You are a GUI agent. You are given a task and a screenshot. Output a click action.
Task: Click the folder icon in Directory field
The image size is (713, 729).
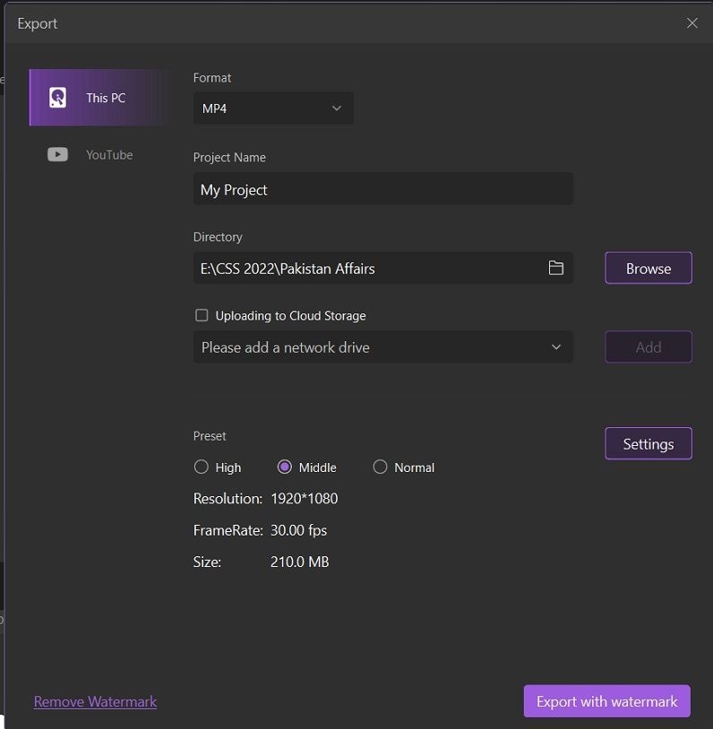pyautogui.click(x=556, y=268)
